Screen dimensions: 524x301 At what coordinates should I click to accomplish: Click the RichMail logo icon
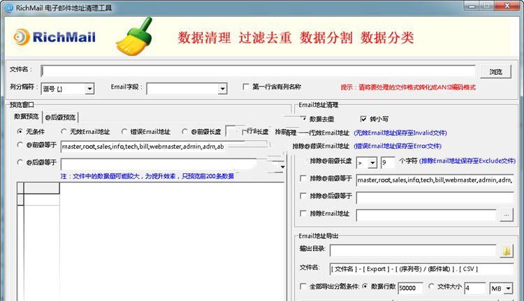click(22, 37)
